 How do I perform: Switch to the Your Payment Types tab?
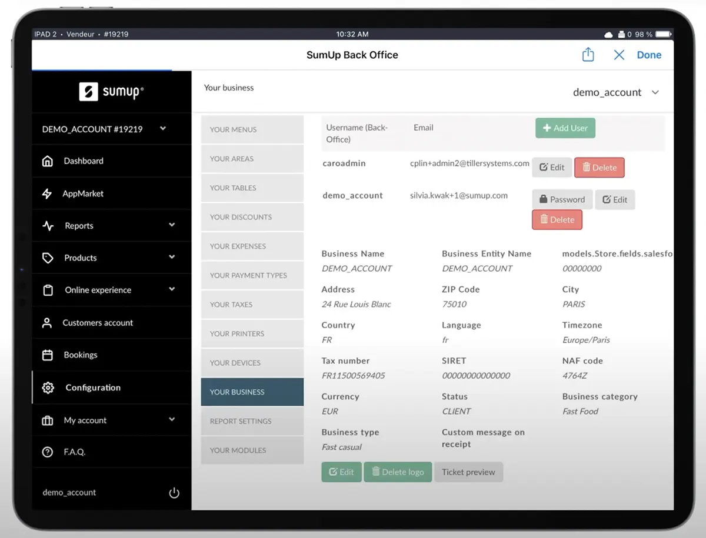tap(252, 275)
